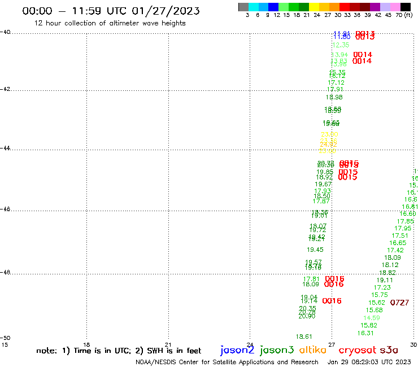Click the 15.68 wave height value
Viewport: 418px width, 367px height.
click(375, 310)
